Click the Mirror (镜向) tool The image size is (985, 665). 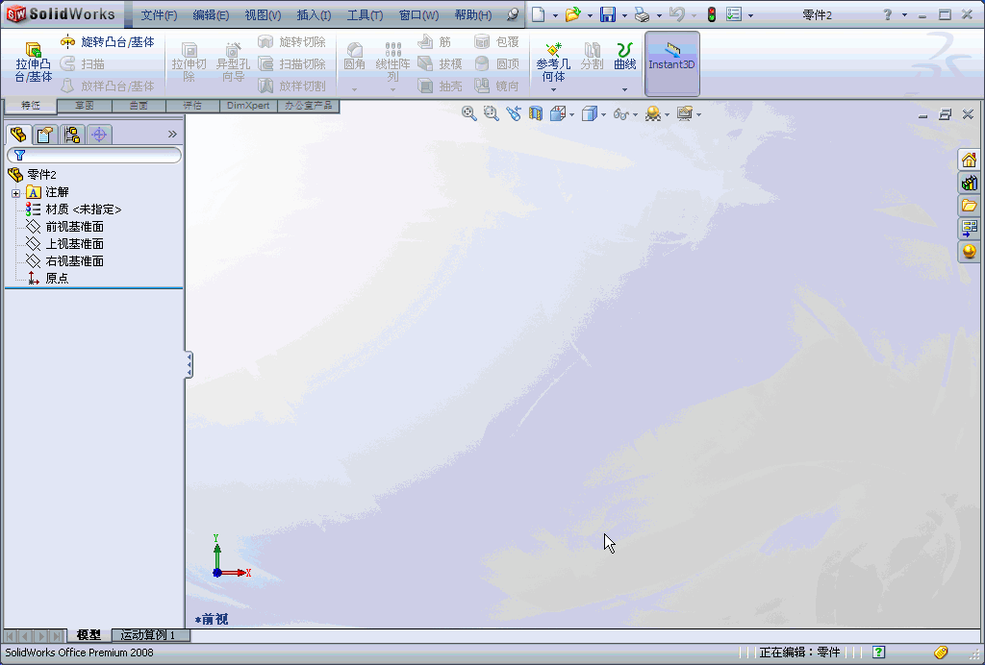click(497, 86)
